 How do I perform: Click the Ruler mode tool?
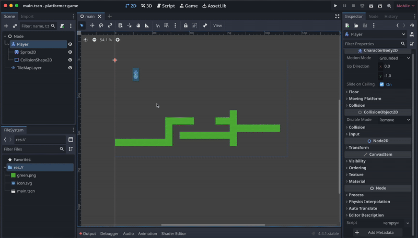click(x=147, y=26)
